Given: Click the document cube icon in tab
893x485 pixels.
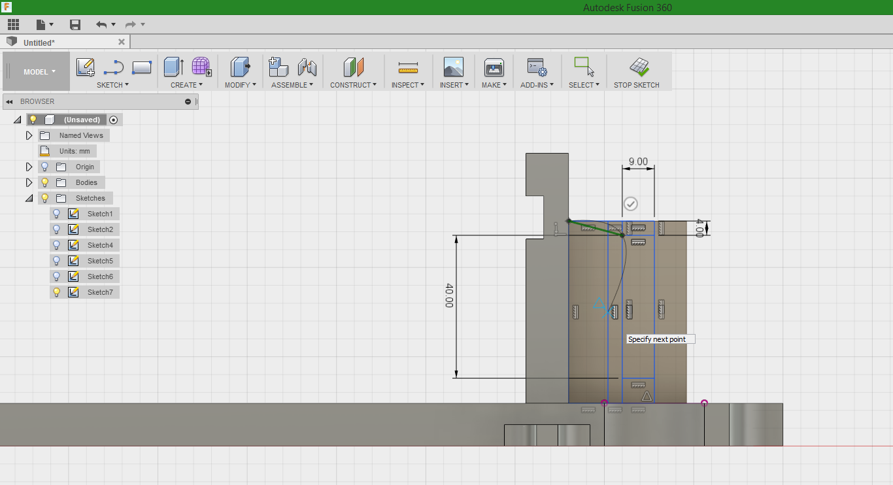Looking at the screenshot, I should (11, 41).
